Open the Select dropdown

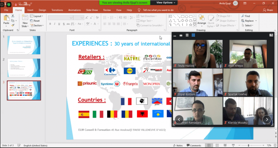point(247,25)
